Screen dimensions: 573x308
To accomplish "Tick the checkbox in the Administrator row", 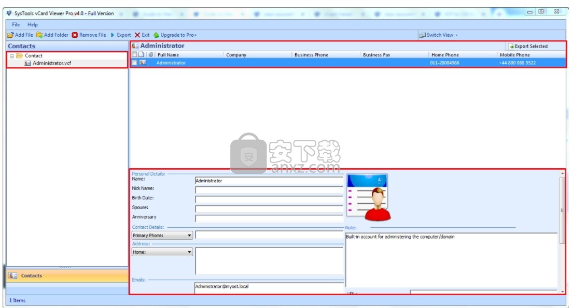I will click(x=134, y=63).
